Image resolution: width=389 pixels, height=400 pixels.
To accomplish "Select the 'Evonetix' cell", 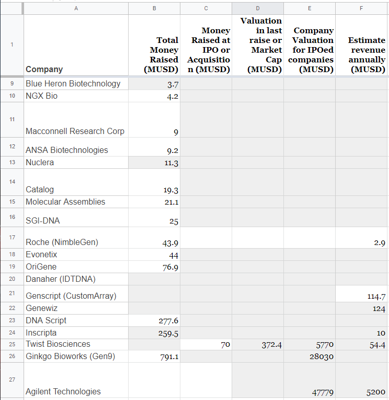I will 76,255.
